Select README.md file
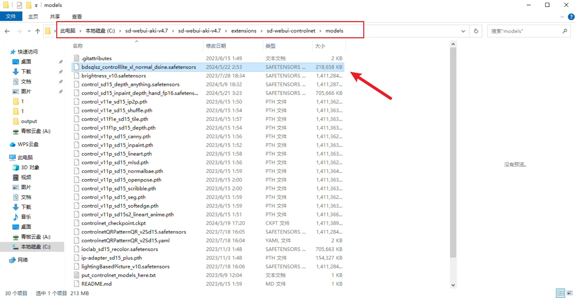575x298 pixels. pos(96,284)
